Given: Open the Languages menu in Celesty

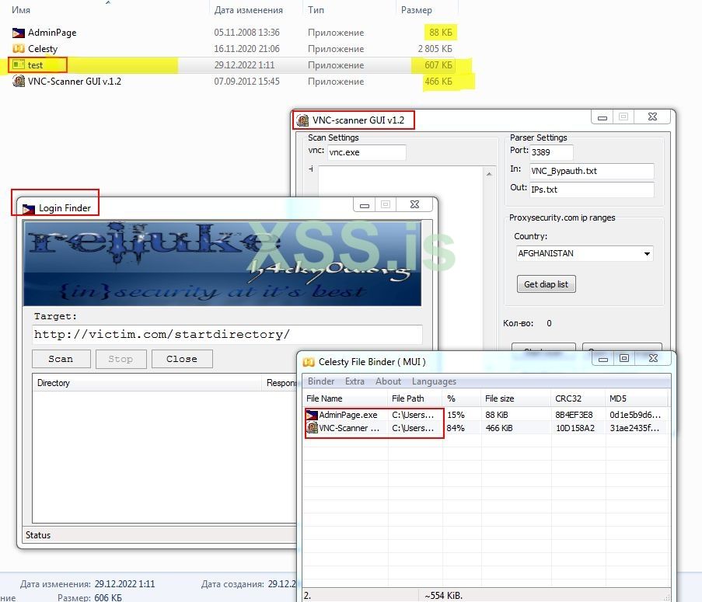Looking at the screenshot, I should (434, 381).
